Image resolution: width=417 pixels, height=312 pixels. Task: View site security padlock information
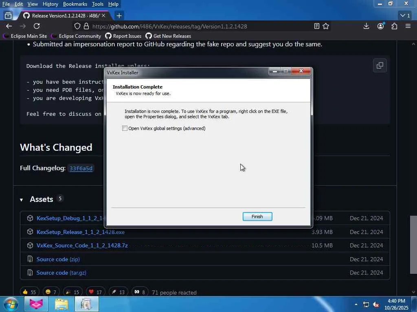click(86, 26)
